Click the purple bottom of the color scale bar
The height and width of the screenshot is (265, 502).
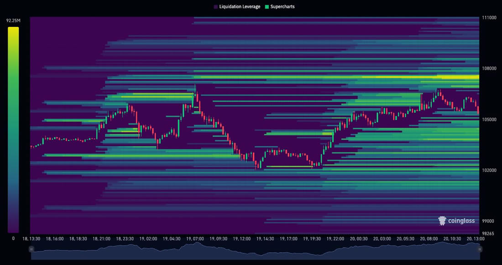click(x=13, y=229)
